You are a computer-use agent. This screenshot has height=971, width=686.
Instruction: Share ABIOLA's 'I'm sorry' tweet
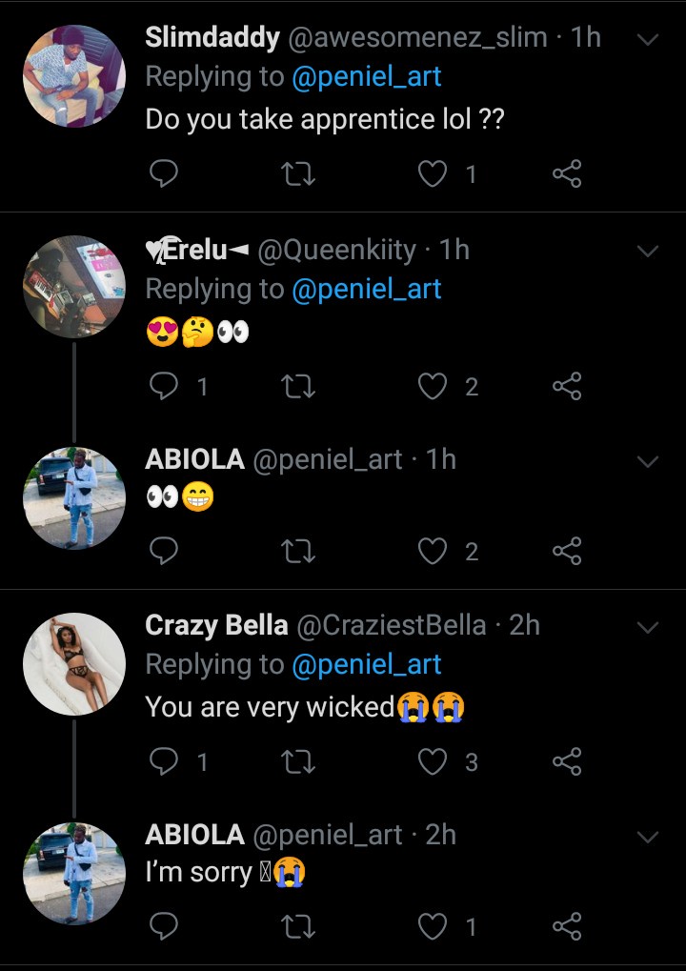point(567,925)
